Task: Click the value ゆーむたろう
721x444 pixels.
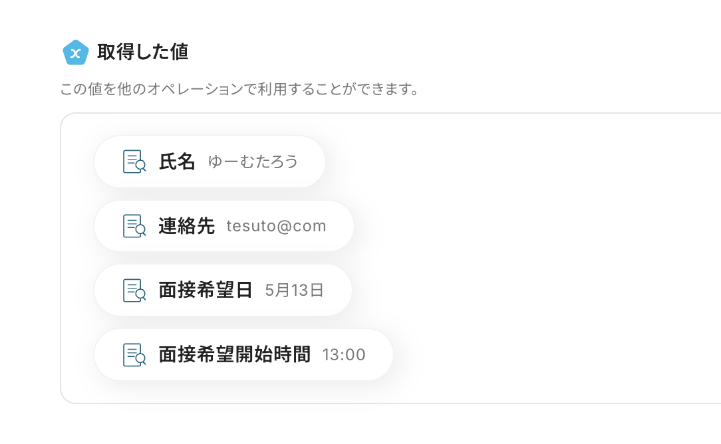Action: tap(253, 162)
